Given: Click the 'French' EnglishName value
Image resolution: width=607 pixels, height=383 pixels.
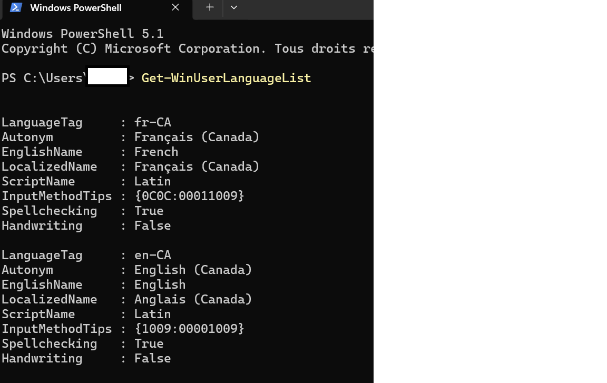Looking at the screenshot, I should [156, 152].
